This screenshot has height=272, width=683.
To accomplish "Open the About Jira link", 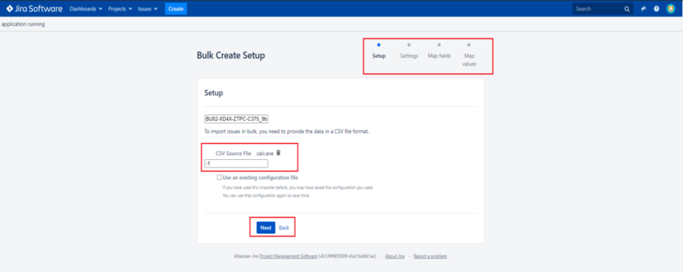I will [394, 256].
